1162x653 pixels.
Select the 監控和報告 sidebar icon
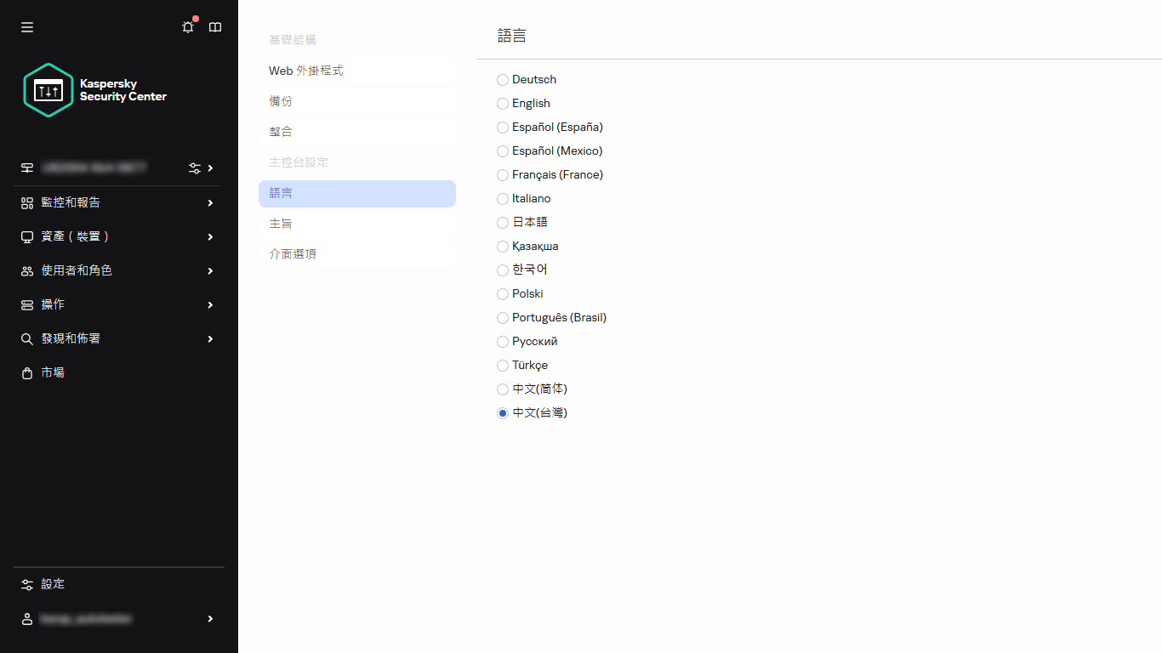tap(26, 202)
